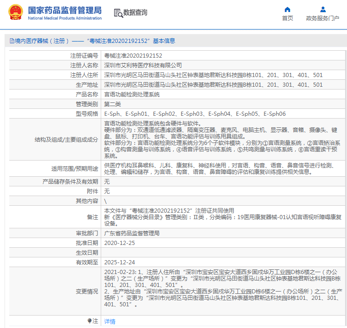Select product name 言语功能检测处理系统
347x328 pixels.
(132, 95)
